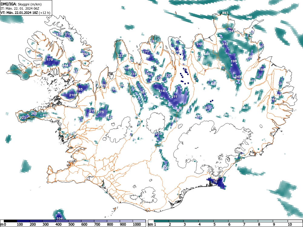Click the '338' visibility label
303x227 pixels.
pos(59,34)
